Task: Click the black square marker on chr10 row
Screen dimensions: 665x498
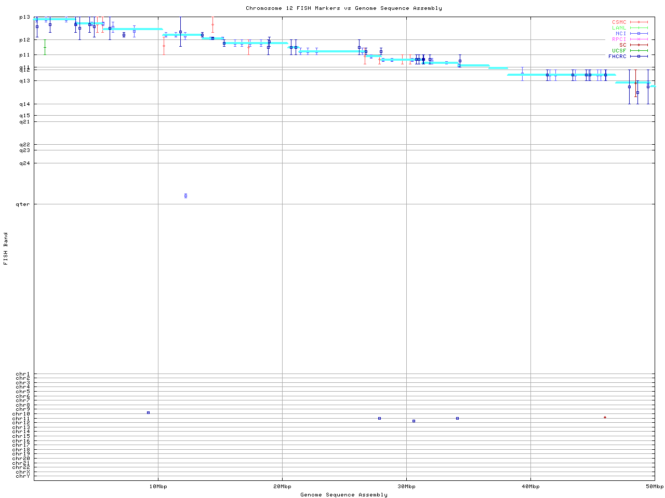Action: click(x=148, y=412)
